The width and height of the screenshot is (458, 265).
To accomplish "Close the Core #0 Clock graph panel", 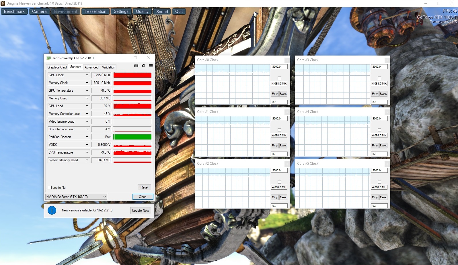I will pyautogui.click(x=287, y=60).
